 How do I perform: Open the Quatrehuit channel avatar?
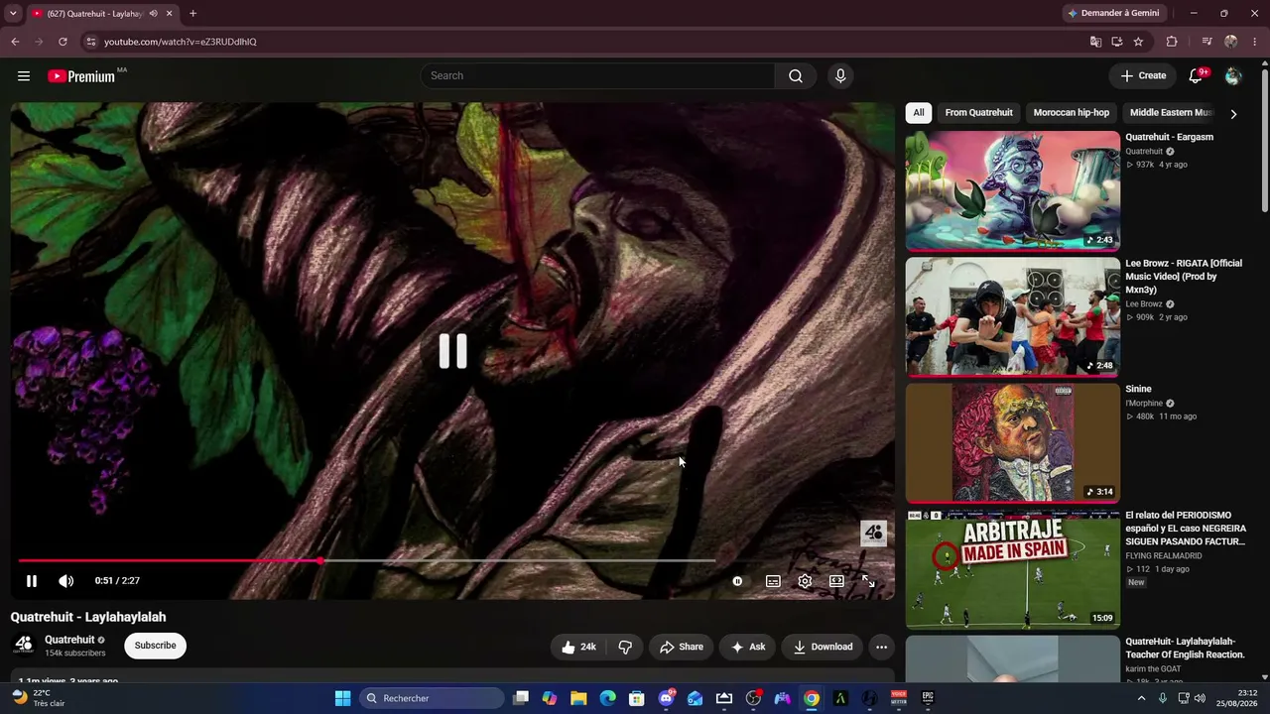coord(24,646)
